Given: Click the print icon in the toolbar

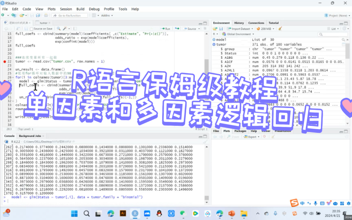Looking at the screenshot, I should [x=46, y=15].
